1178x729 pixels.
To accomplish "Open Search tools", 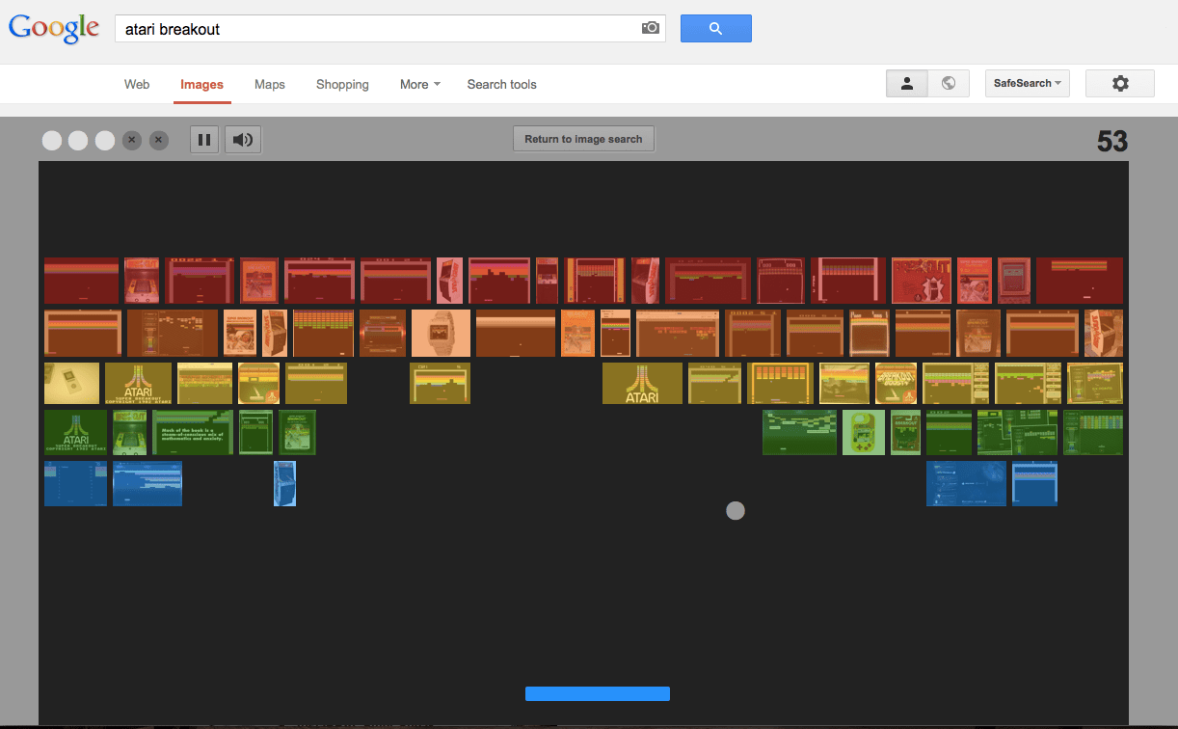I will [501, 85].
